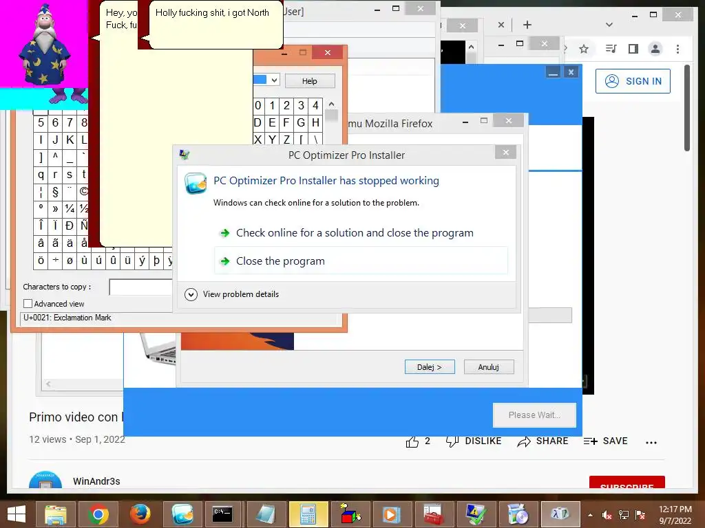This screenshot has height=528, width=705.
Task: Open the taskbar clock and date
Action: click(675, 515)
